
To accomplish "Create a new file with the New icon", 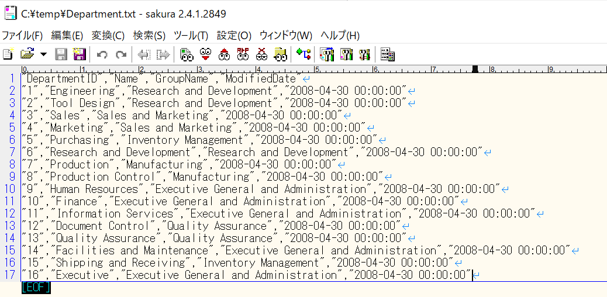I will [x=8, y=54].
